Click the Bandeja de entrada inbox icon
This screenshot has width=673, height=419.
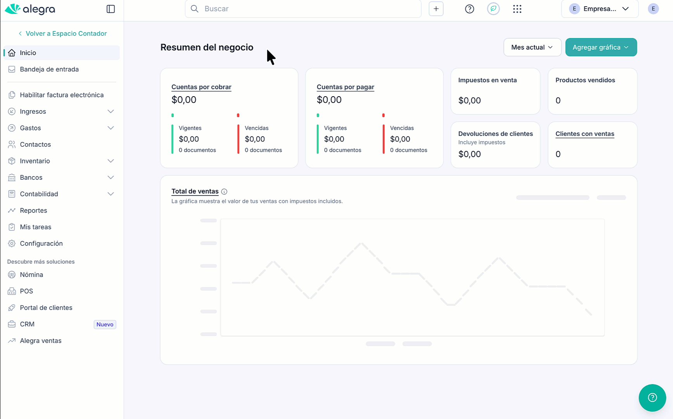(12, 69)
